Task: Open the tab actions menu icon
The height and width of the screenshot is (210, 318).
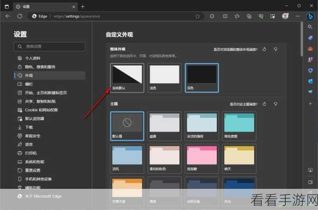Action: 7,7
